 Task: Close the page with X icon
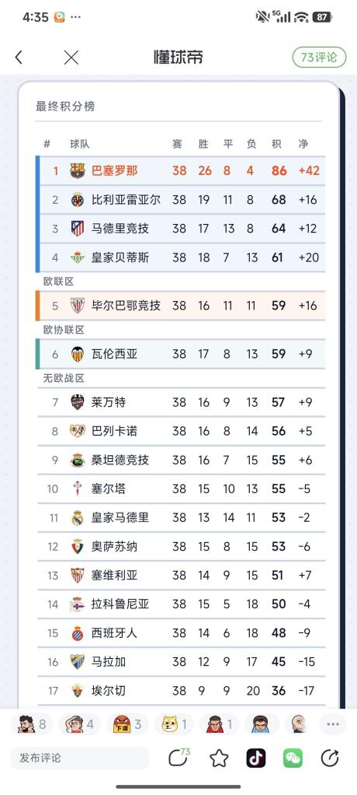tap(71, 58)
